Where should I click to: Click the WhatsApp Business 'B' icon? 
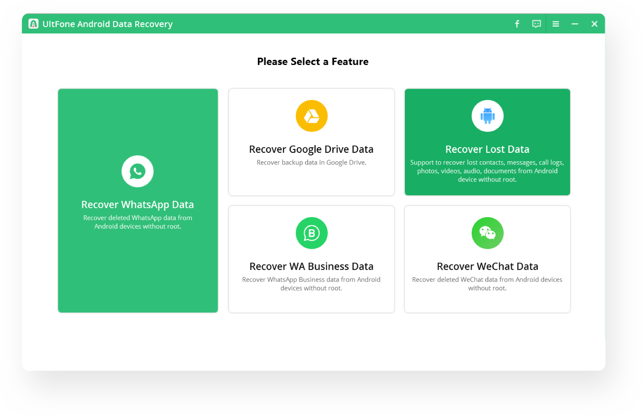click(312, 233)
